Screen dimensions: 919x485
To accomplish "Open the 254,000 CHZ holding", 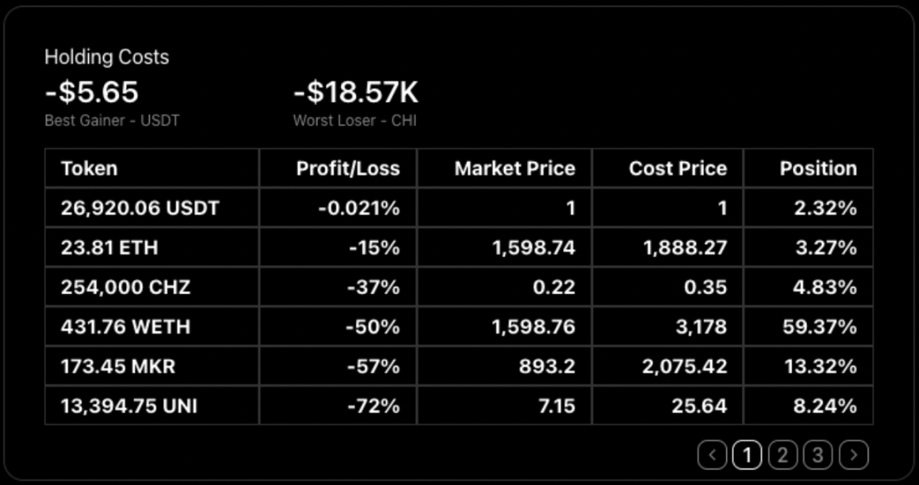I will click(x=125, y=287).
